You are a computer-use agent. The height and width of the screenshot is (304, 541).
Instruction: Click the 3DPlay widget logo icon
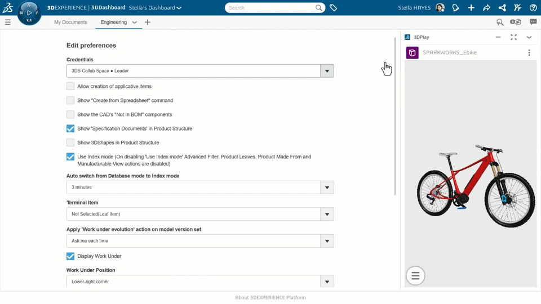[407, 37]
